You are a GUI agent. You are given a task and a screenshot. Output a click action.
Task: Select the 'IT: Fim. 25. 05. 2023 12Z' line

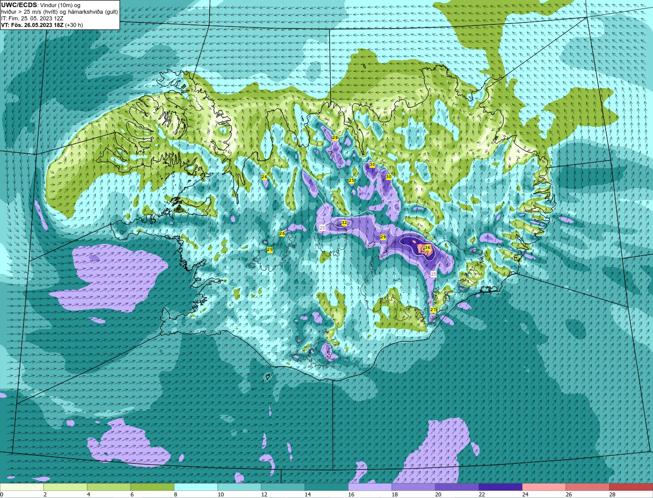point(32,18)
